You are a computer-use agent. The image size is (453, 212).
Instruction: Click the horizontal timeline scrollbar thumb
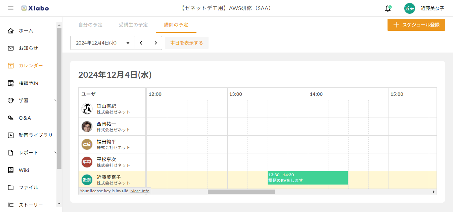pyautogui.click(x=241, y=192)
